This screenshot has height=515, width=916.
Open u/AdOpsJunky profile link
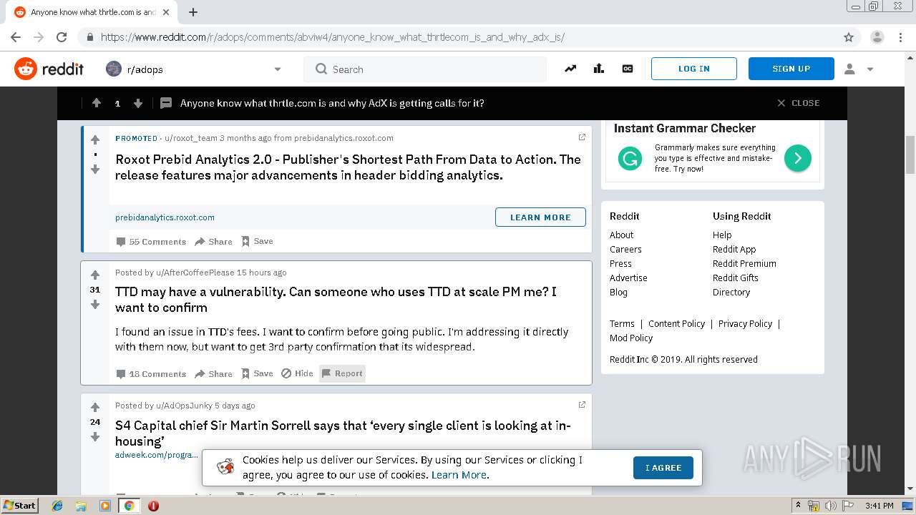pos(185,406)
